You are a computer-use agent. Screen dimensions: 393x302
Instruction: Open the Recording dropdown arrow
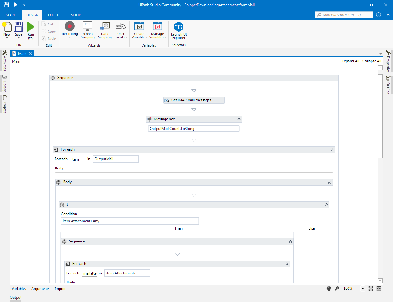coord(70,37)
